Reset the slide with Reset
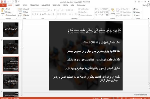 coord(25,12)
